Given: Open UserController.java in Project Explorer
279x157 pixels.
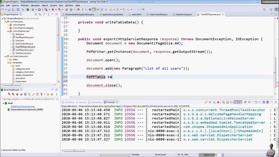Looking at the screenshot, I should [x=24, y=44].
